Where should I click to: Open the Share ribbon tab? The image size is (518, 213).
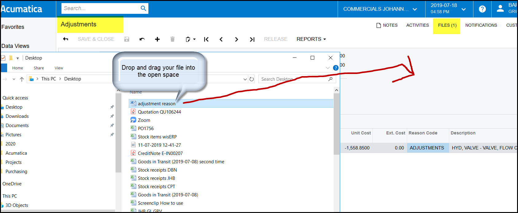(39, 68)
